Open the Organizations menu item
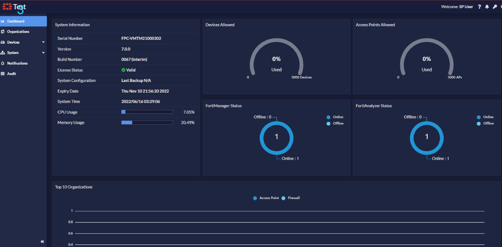This screenshot has width=502, height=247. [x=23, y=32]
